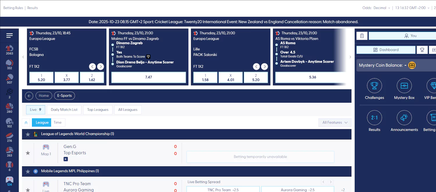
Task: Bet on Lille win at 1.58
Action: coord(206,77)
